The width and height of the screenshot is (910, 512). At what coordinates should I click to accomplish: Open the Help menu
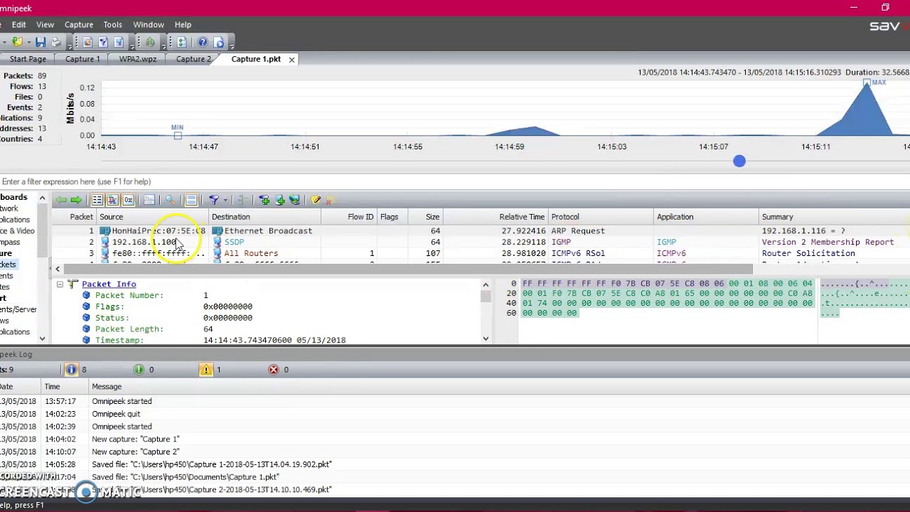tap(183, 25)
